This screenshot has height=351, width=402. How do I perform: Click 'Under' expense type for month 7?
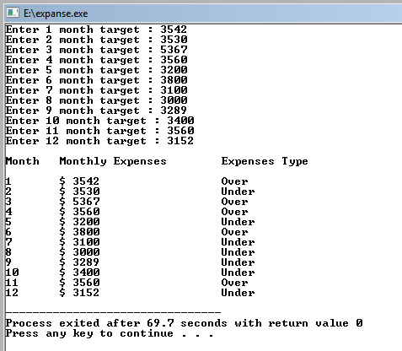[x=238, y=242]
